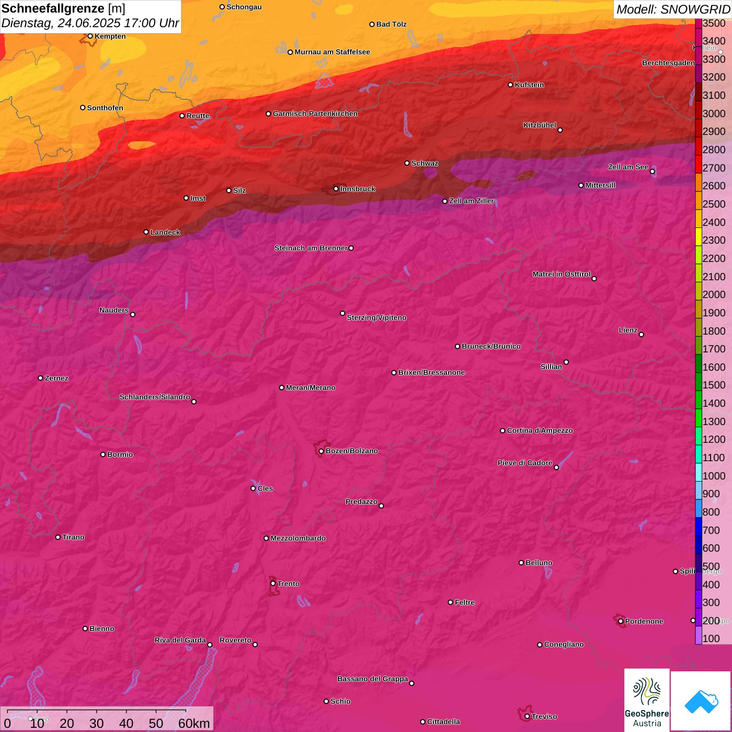Pick the 700 m blue legend color
The image size is (732, 732).
coord(699,526)
